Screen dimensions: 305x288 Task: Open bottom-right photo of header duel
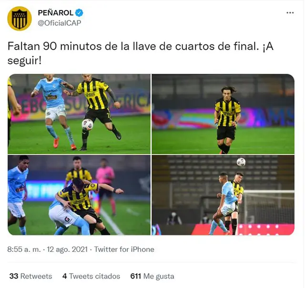click(x=223, y=195)
